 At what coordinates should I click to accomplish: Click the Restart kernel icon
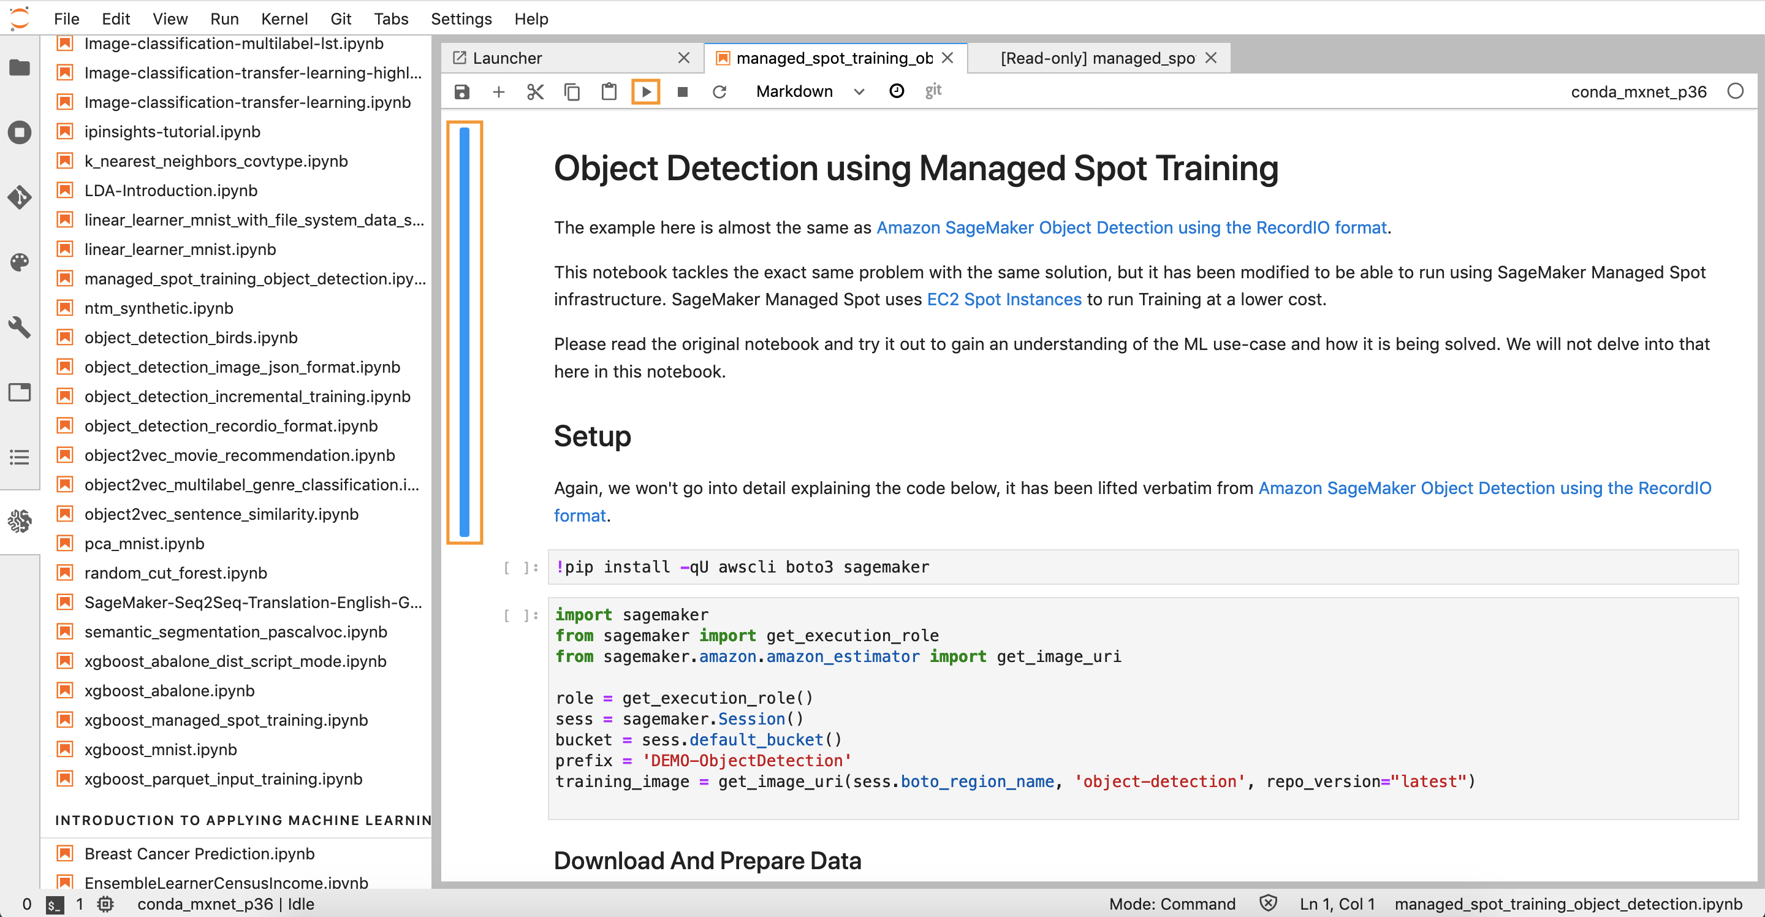pos(720,91)
